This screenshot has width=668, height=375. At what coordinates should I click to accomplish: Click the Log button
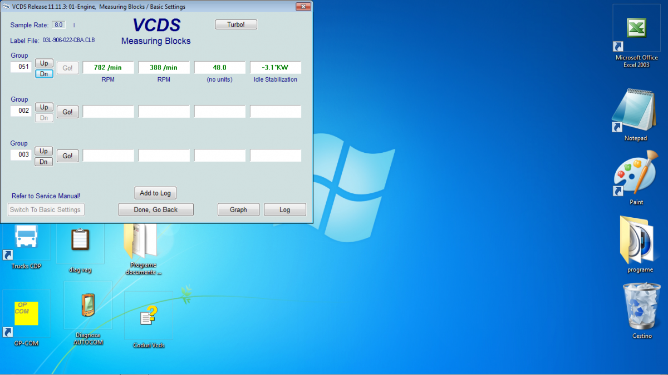(285, 209)
